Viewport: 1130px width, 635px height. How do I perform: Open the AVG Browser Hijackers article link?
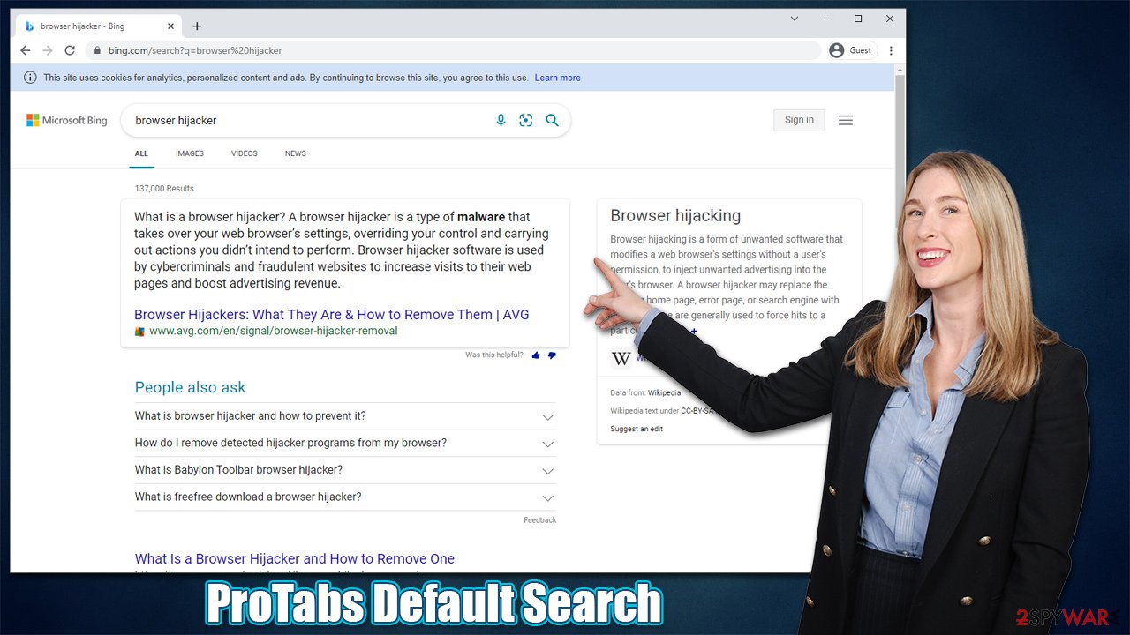pyautogui.click(x=332, y=315)
